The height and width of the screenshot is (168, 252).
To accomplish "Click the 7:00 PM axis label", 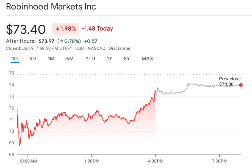I will tap(219, 161).
